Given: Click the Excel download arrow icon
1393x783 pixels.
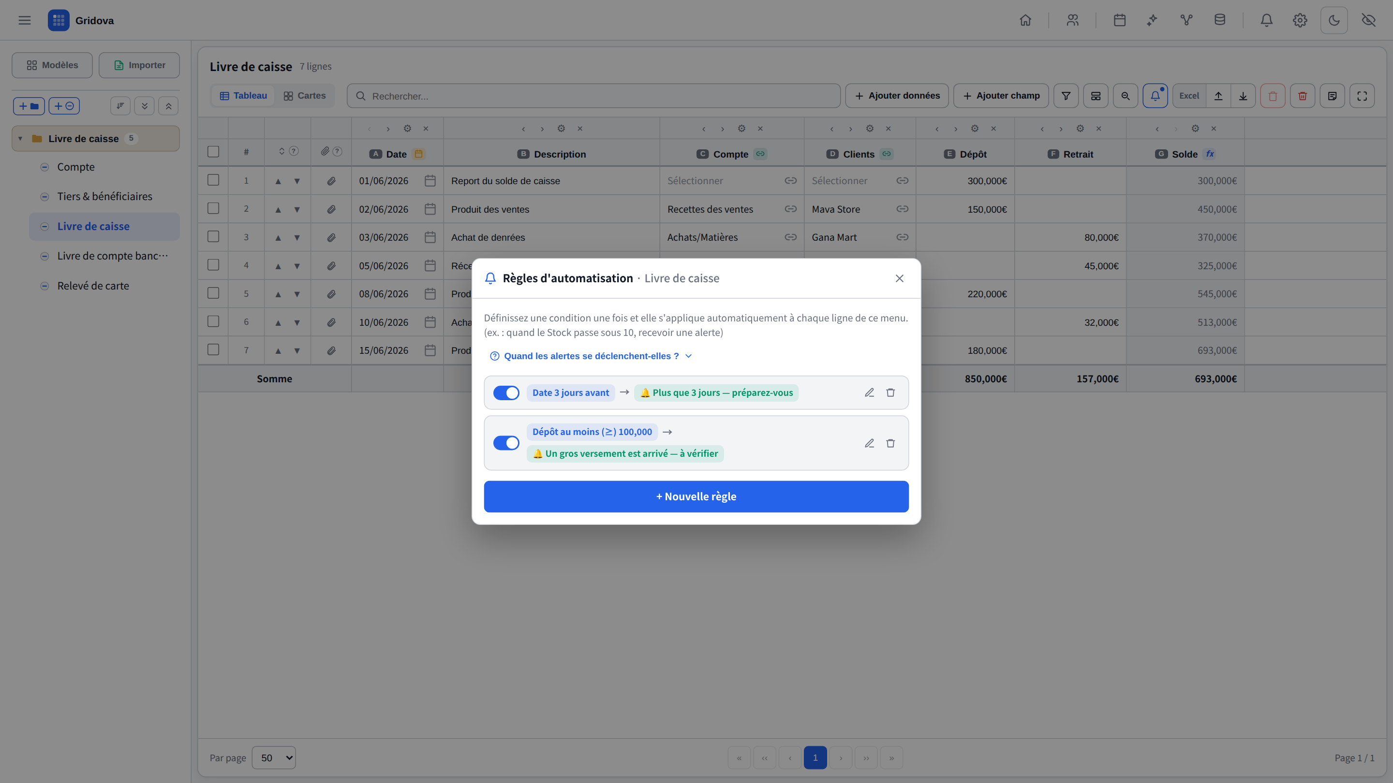Looking at the screenshot, I should [1243, 96].
